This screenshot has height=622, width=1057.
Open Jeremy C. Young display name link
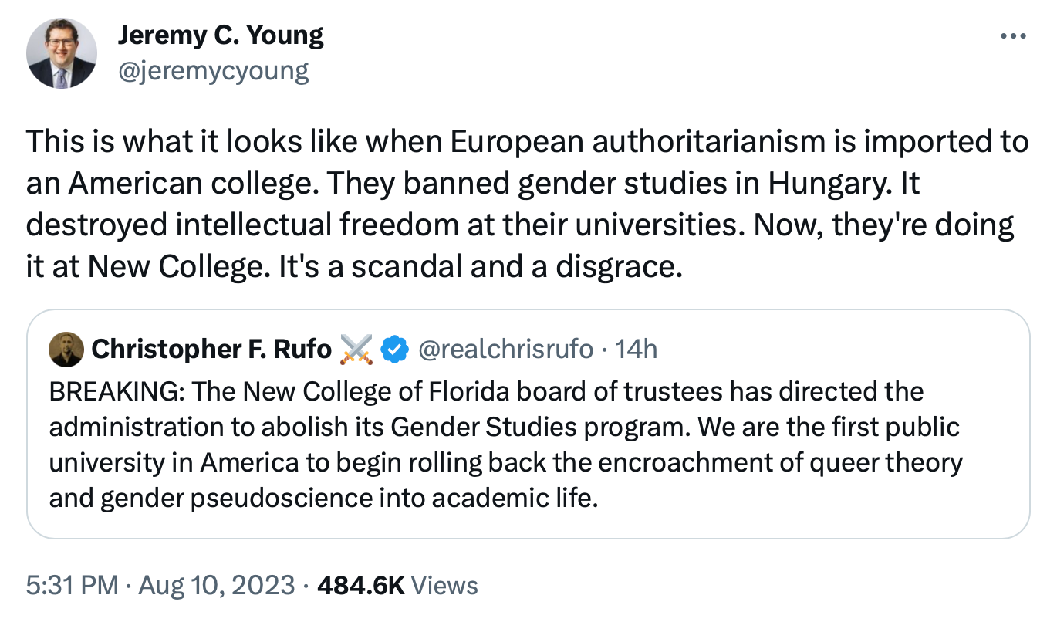coord(220,35)
